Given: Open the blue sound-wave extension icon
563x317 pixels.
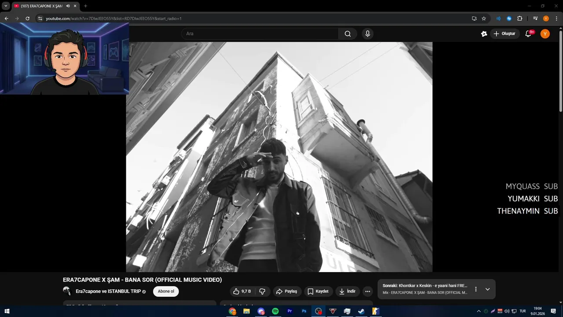Looking at the screenshot, I should coord(498,18).
